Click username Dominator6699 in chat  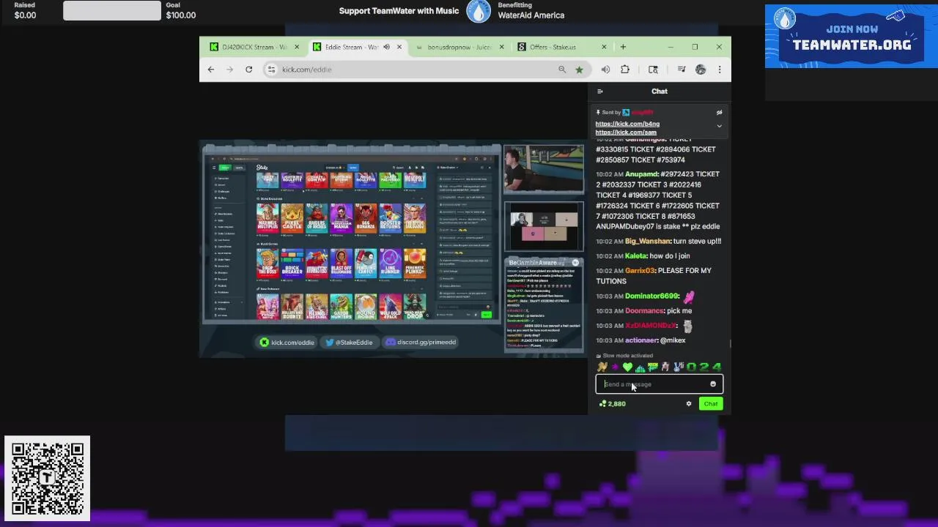click(x=651, y=296)
